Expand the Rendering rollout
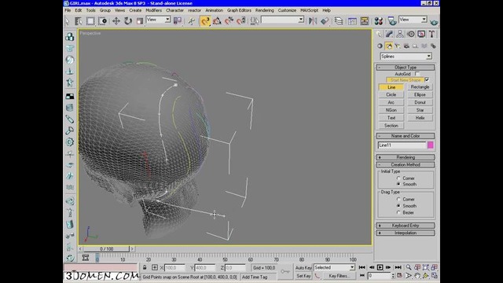The image size is (503, 283). [406, 157]
